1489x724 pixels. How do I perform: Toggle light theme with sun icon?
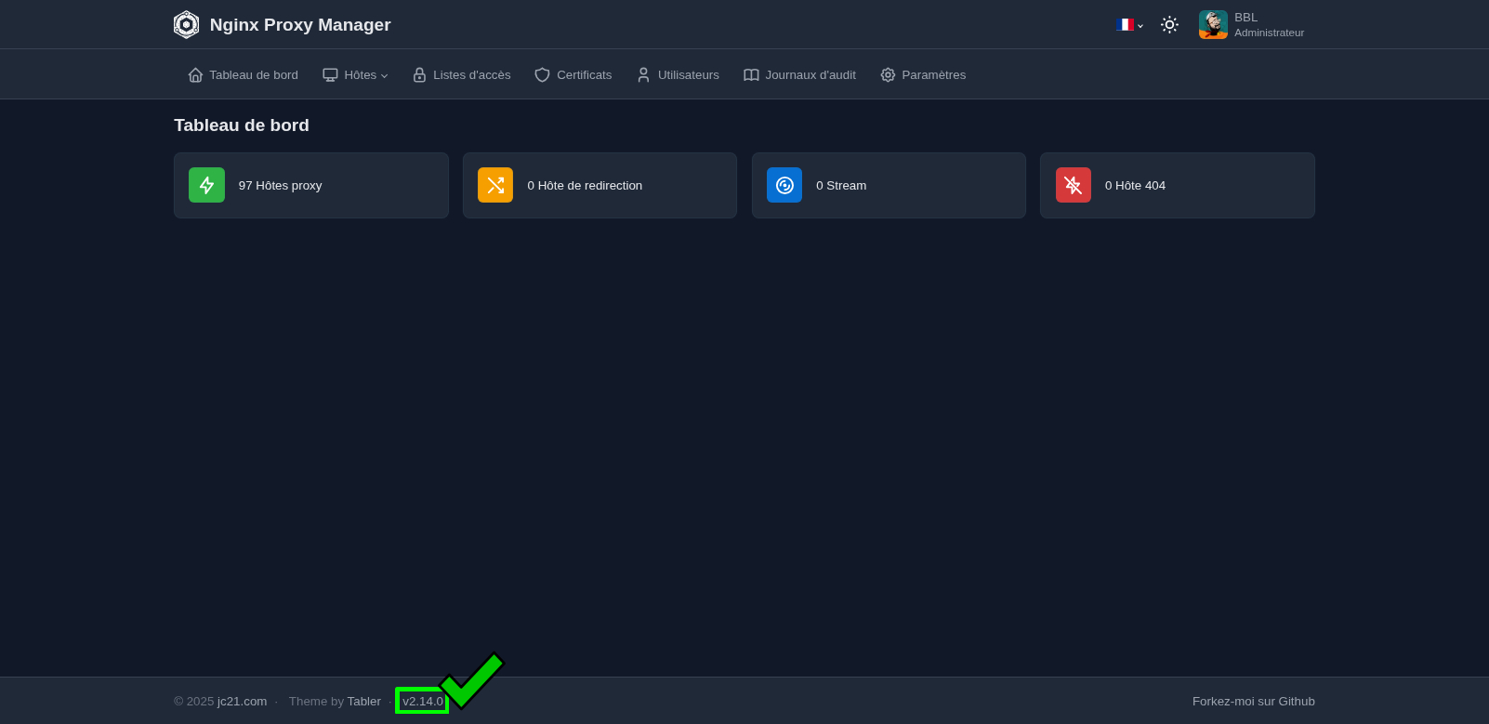(1169, 25)
